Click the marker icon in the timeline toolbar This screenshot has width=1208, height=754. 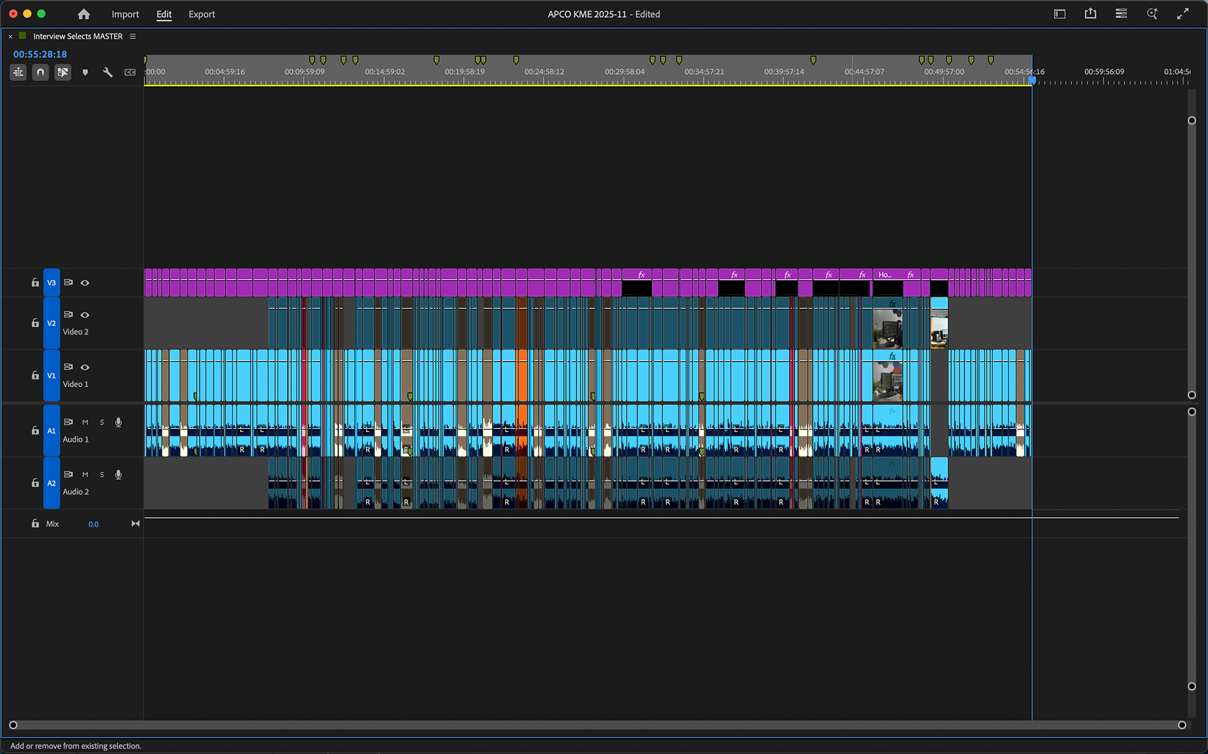click(85, 72)
